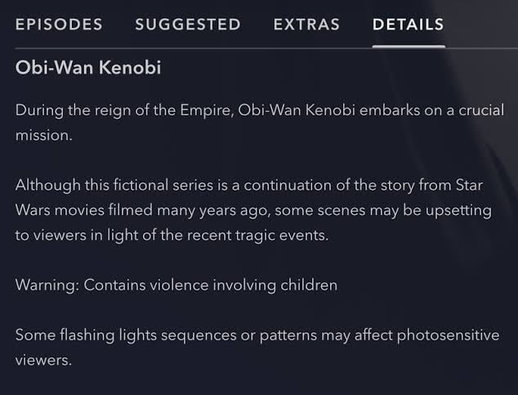The width and height of the screenshot is (518, 395).
Task: Click the "recent tragic events" phrase
Action: 257,236
